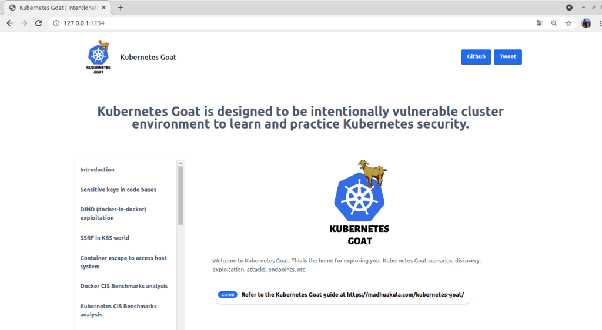Open Chrome three-dot menu
602x330 pixels.
(597, 23)
